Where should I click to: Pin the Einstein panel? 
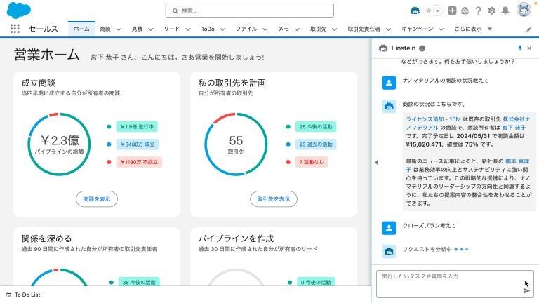(520, 48)
